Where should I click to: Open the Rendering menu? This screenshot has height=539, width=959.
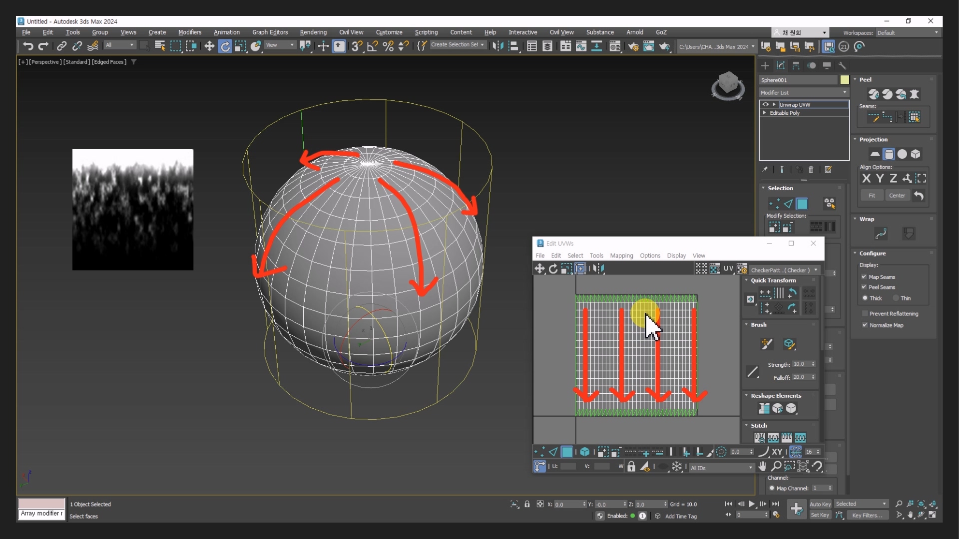(313, 32)
